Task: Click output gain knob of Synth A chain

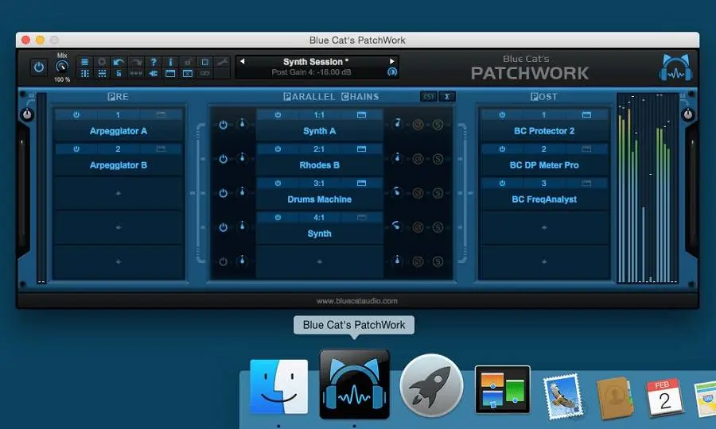Action: pos(397,124)
